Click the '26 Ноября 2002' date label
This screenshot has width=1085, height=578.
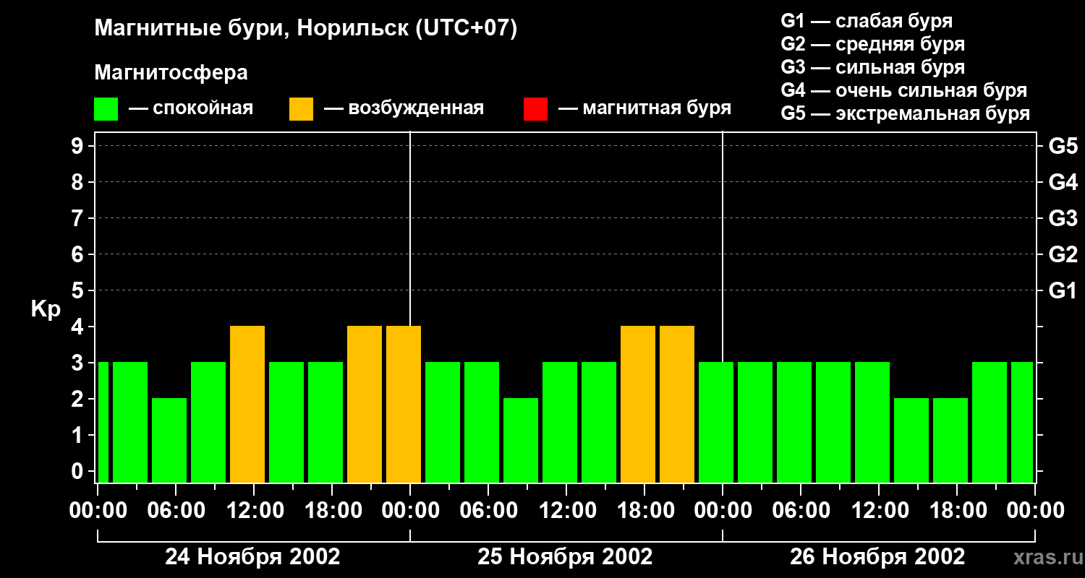click(x=877, y=556)
